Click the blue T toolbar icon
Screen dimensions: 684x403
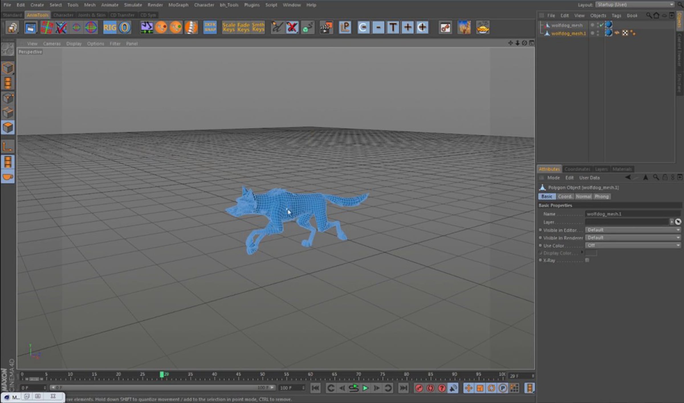click(393, 28)
